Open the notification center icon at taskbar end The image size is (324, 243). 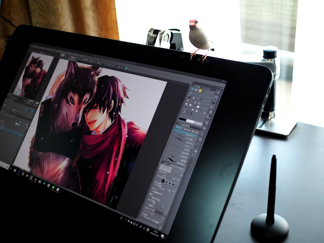(163, 236)
